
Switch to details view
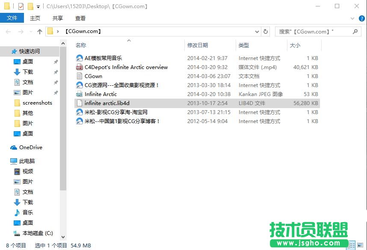[352, 245]
